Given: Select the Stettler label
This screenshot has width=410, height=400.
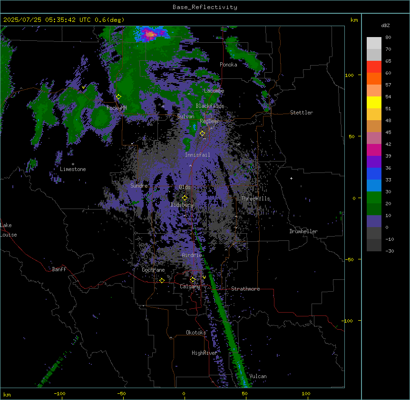Looking at the screenshot, I should [x=302, y=113].
